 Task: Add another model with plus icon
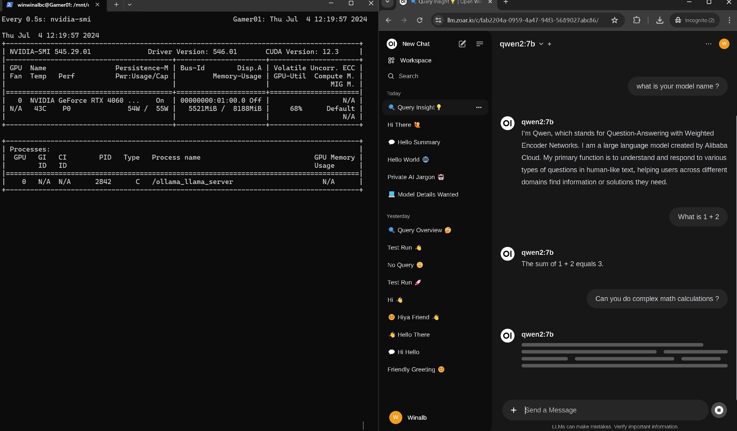tap(549, 44)
